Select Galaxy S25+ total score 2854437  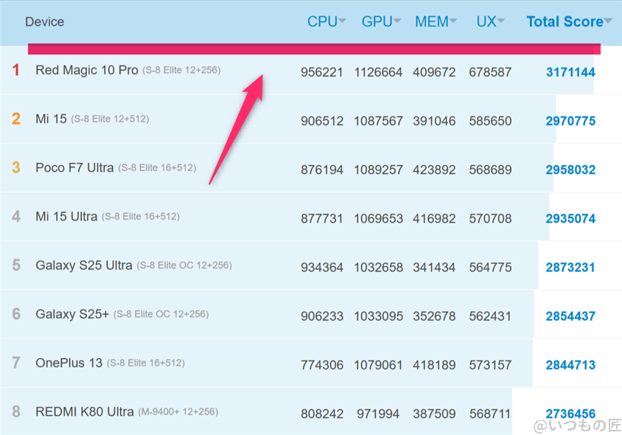point(570,314)
